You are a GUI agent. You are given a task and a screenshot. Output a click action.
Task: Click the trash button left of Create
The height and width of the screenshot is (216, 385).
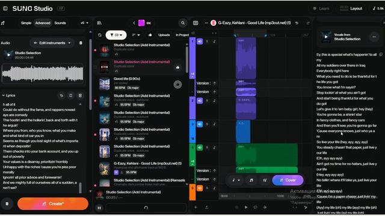[x=7, y=204]
